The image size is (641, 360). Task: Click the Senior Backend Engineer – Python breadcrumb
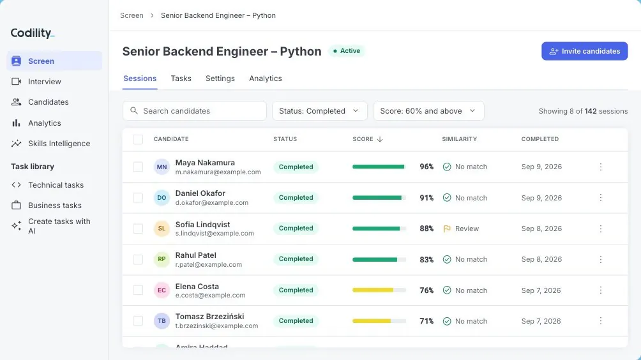point(218,15)
